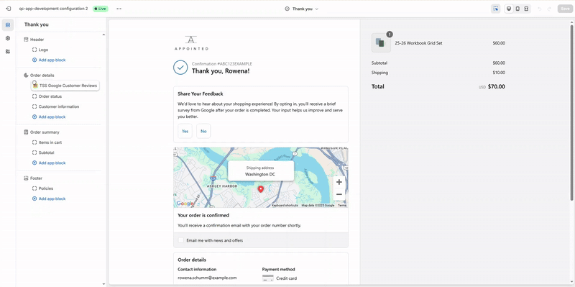Click the Share Your Feedback heading
Image resolution: width=575 pixels, height=287 pixels.
coord(201,94)
